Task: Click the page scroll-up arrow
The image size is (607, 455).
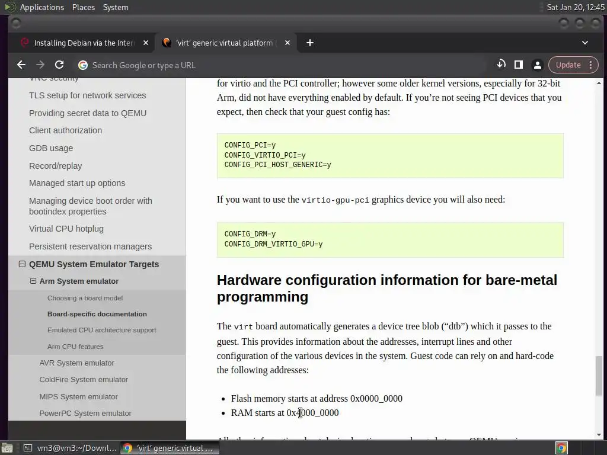Action: click(599, 83)
